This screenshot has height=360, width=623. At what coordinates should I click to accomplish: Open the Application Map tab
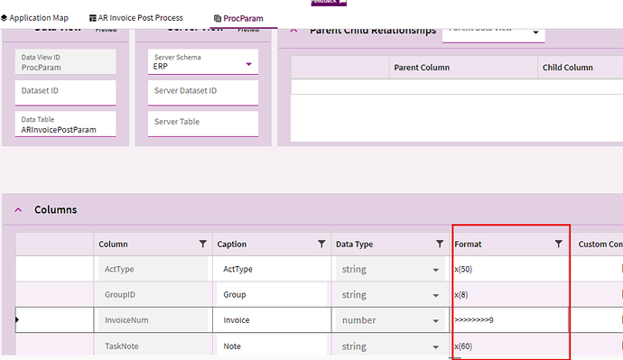click(34, 18)
